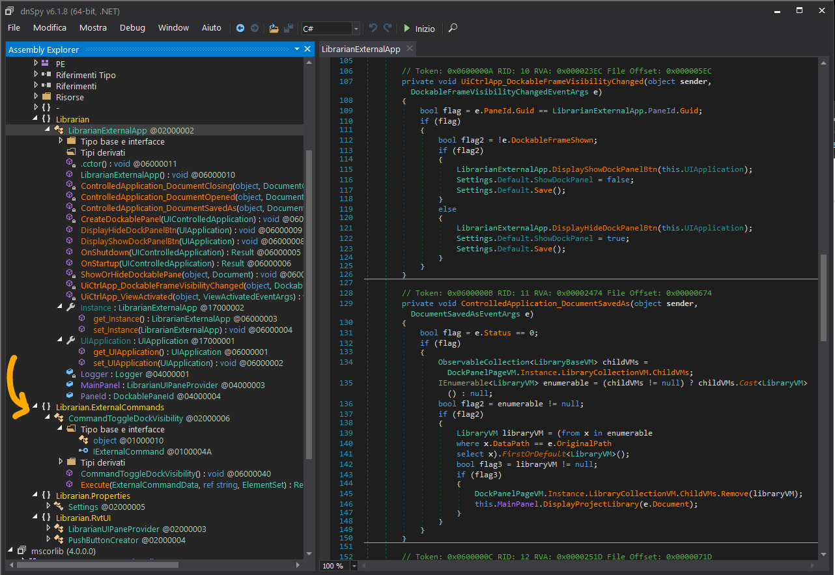Screen dimensions: 835x575
Task: Select DisplayHideDockPanelBtn method in tree
Action: click(x=191, y=230)
